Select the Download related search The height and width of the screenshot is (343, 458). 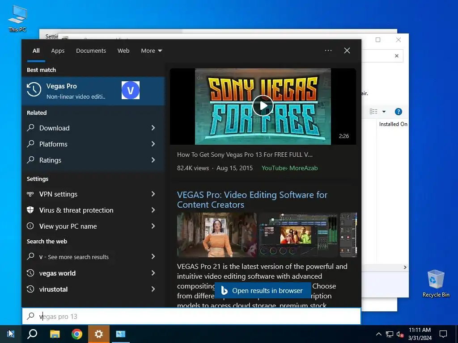tap(93, 128)
